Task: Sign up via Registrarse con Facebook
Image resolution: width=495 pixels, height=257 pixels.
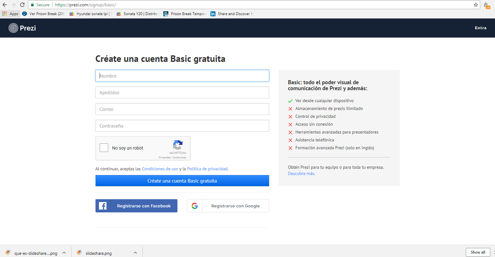Action: click(136, 206)
